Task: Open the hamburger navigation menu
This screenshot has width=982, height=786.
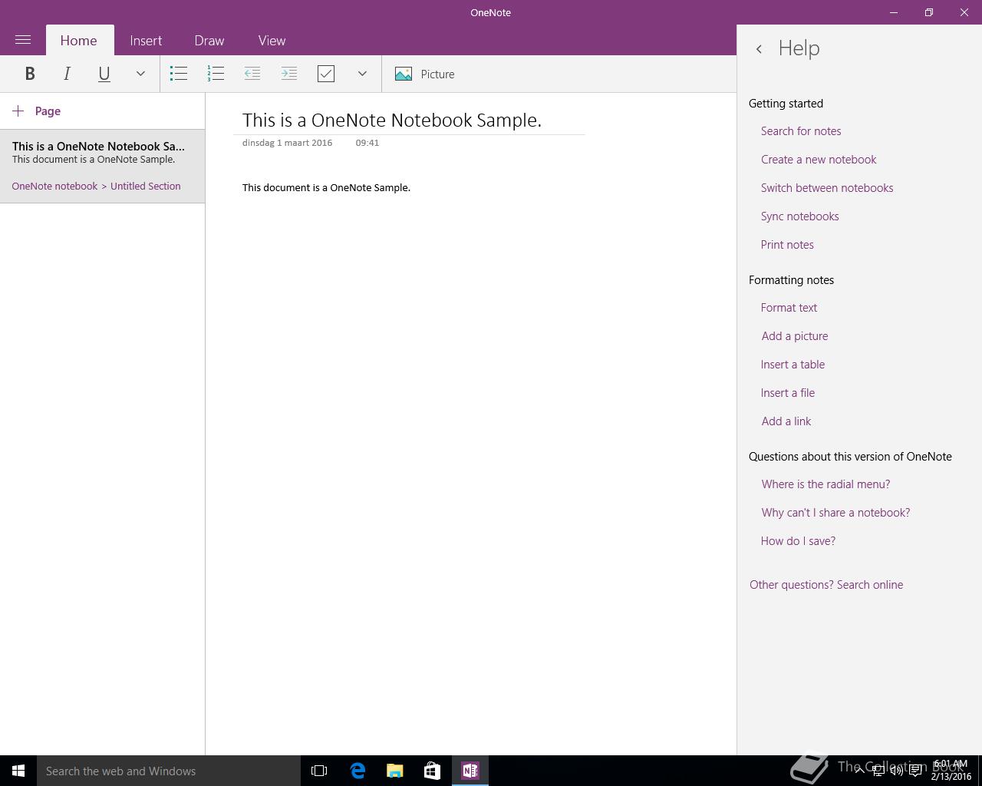Action: [23, 40]
